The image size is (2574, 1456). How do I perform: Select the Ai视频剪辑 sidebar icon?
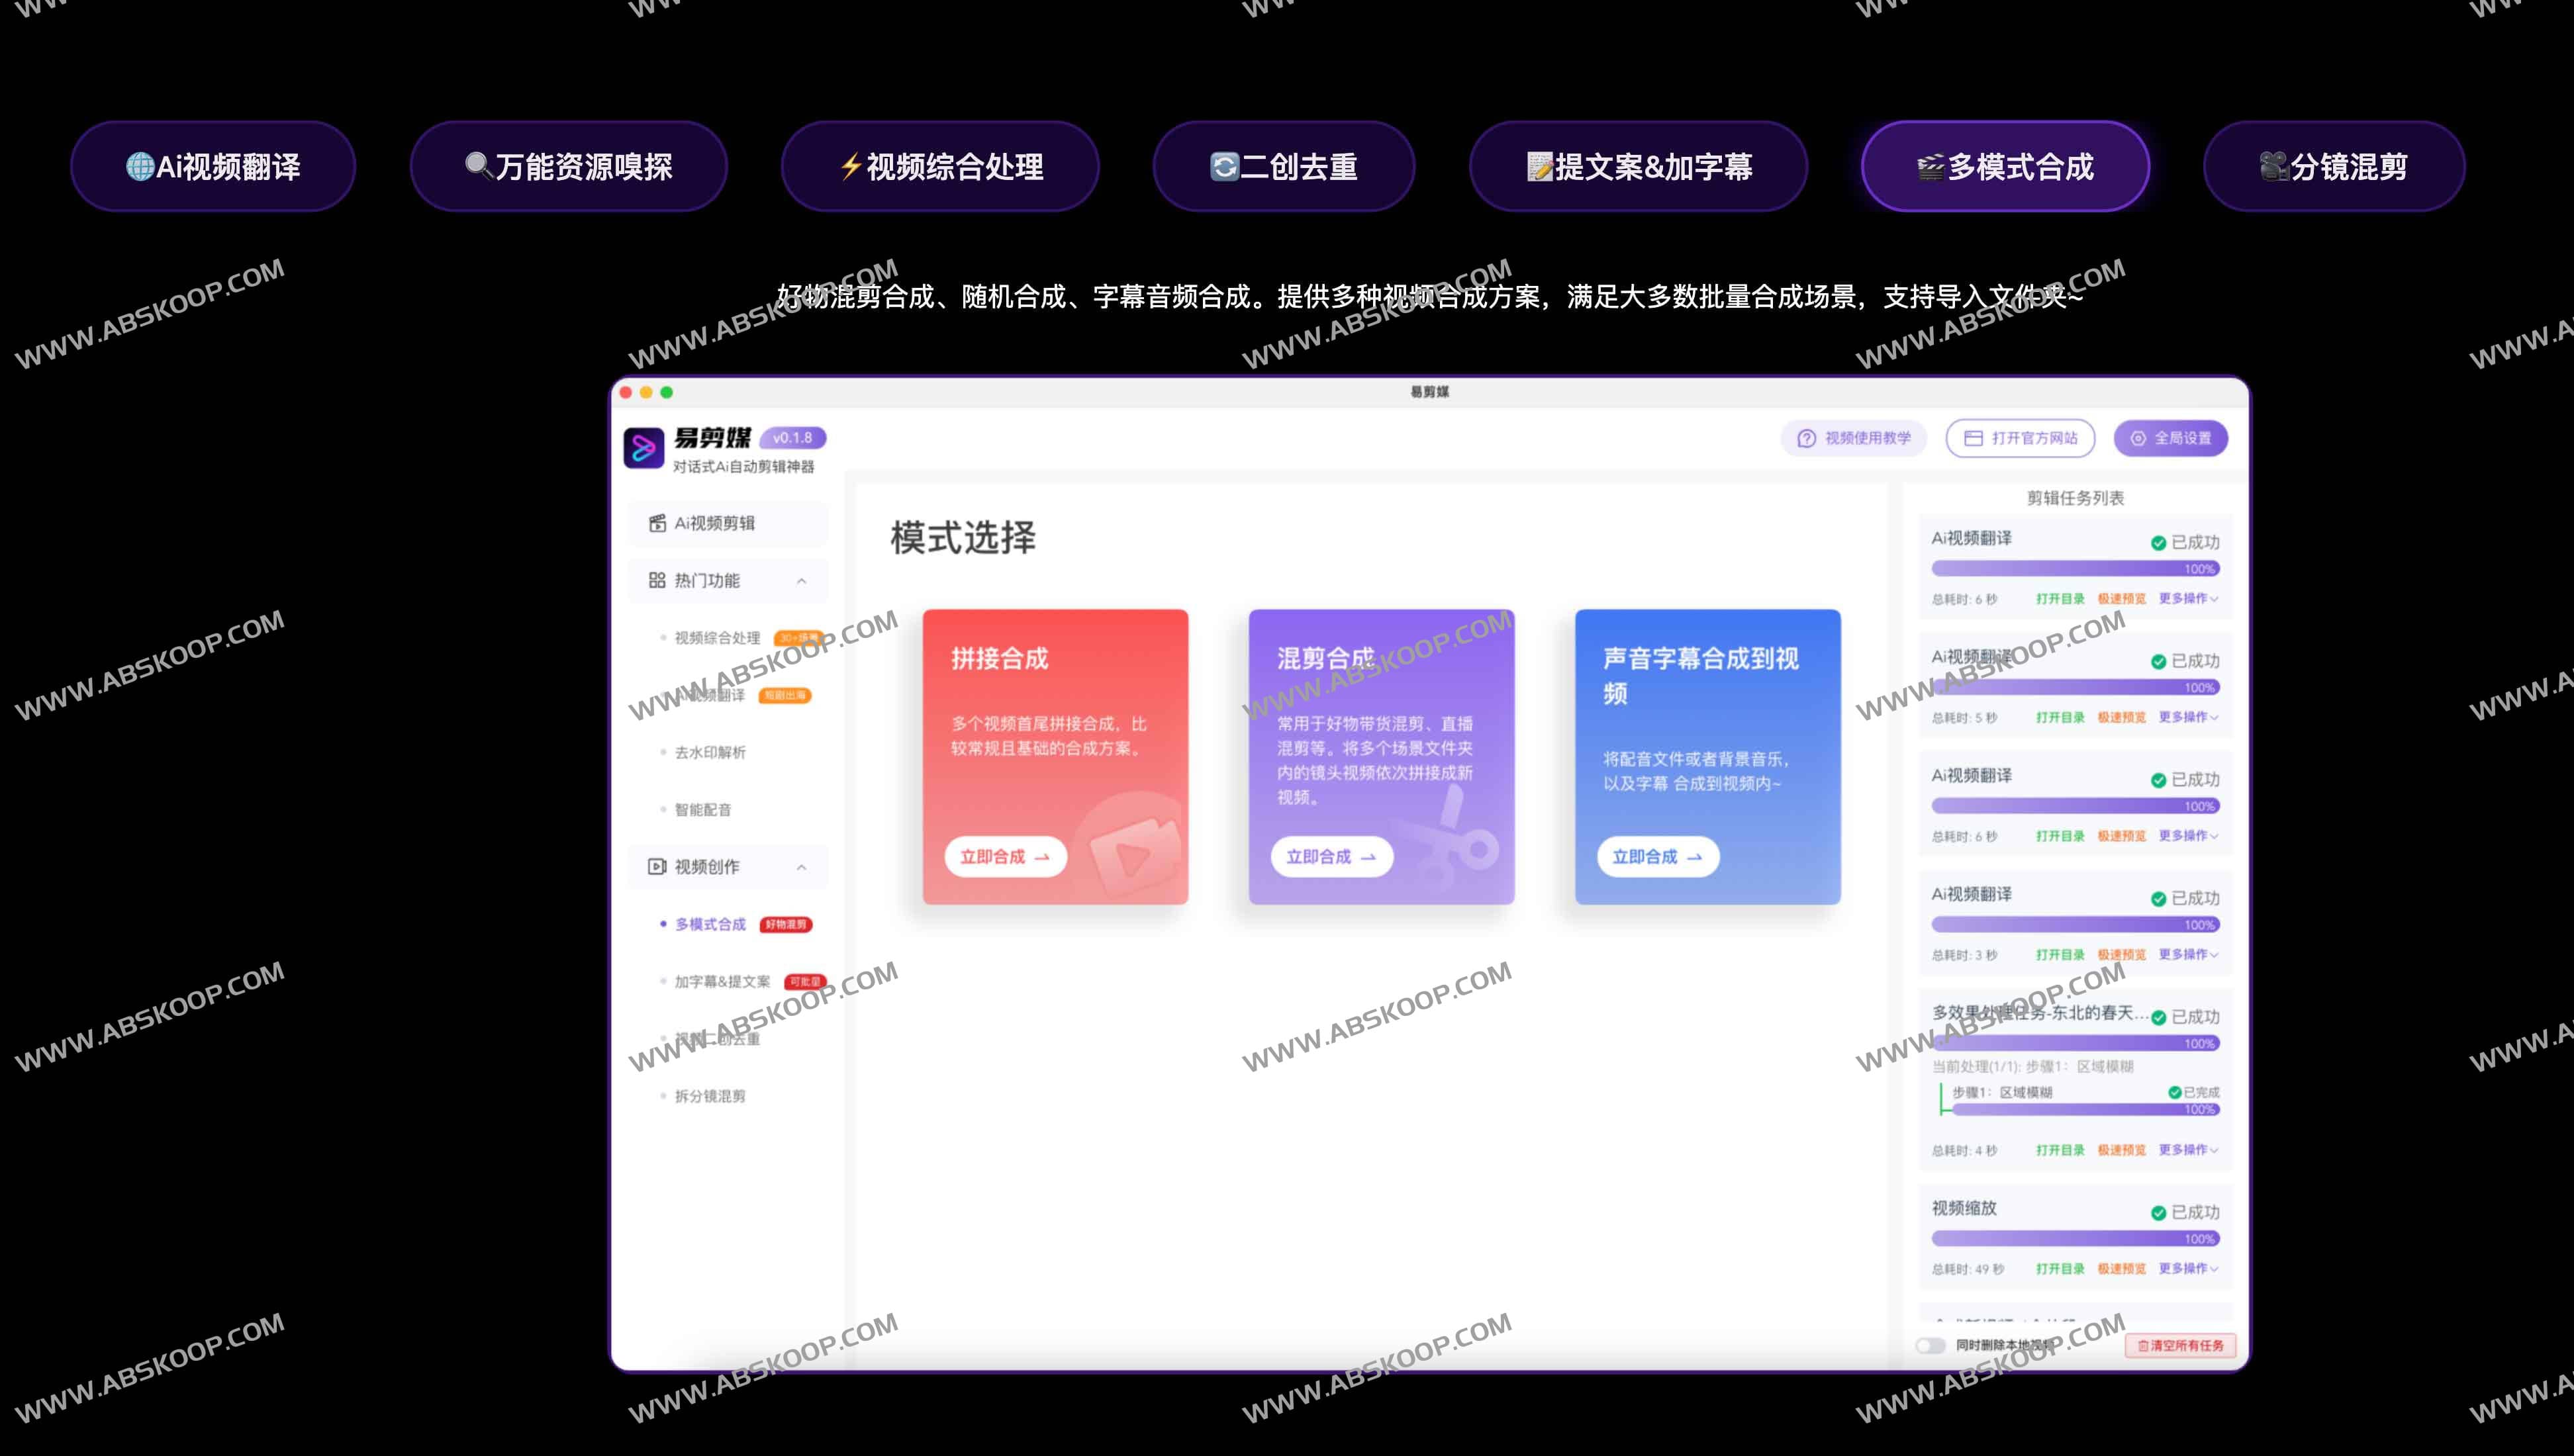pyautogui.click(x=657, y=523)
